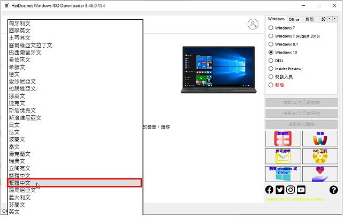Pick 斯洛伐克文 in the language list

[x=75, y=110]
